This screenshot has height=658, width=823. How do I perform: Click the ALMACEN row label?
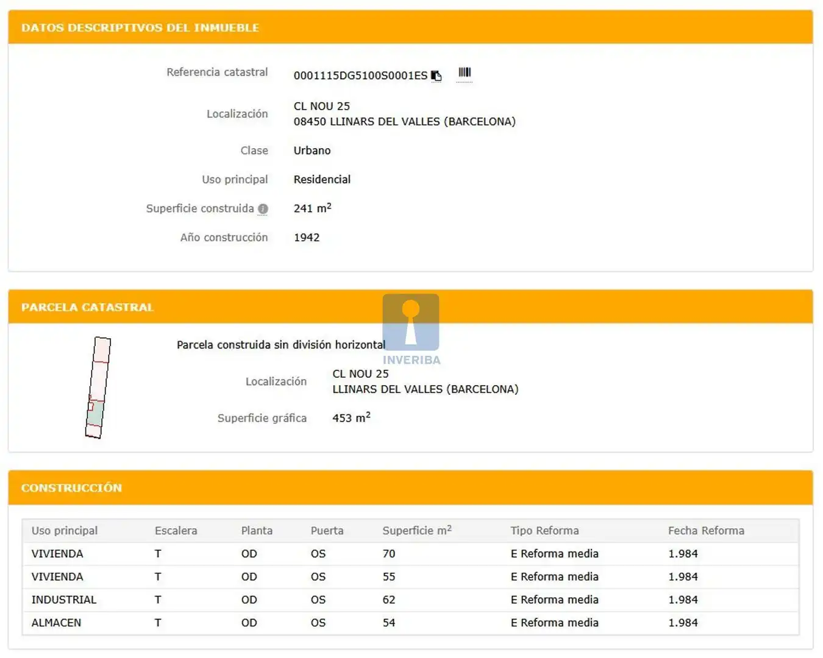(56, 623)
